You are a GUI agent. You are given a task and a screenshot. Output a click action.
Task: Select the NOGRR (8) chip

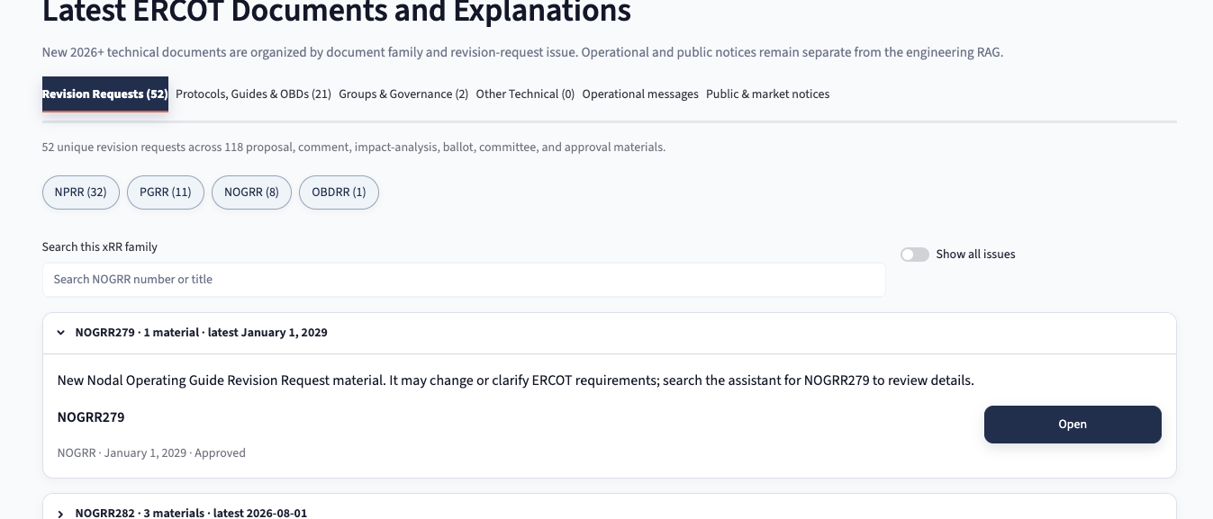(x=252, y=192)
